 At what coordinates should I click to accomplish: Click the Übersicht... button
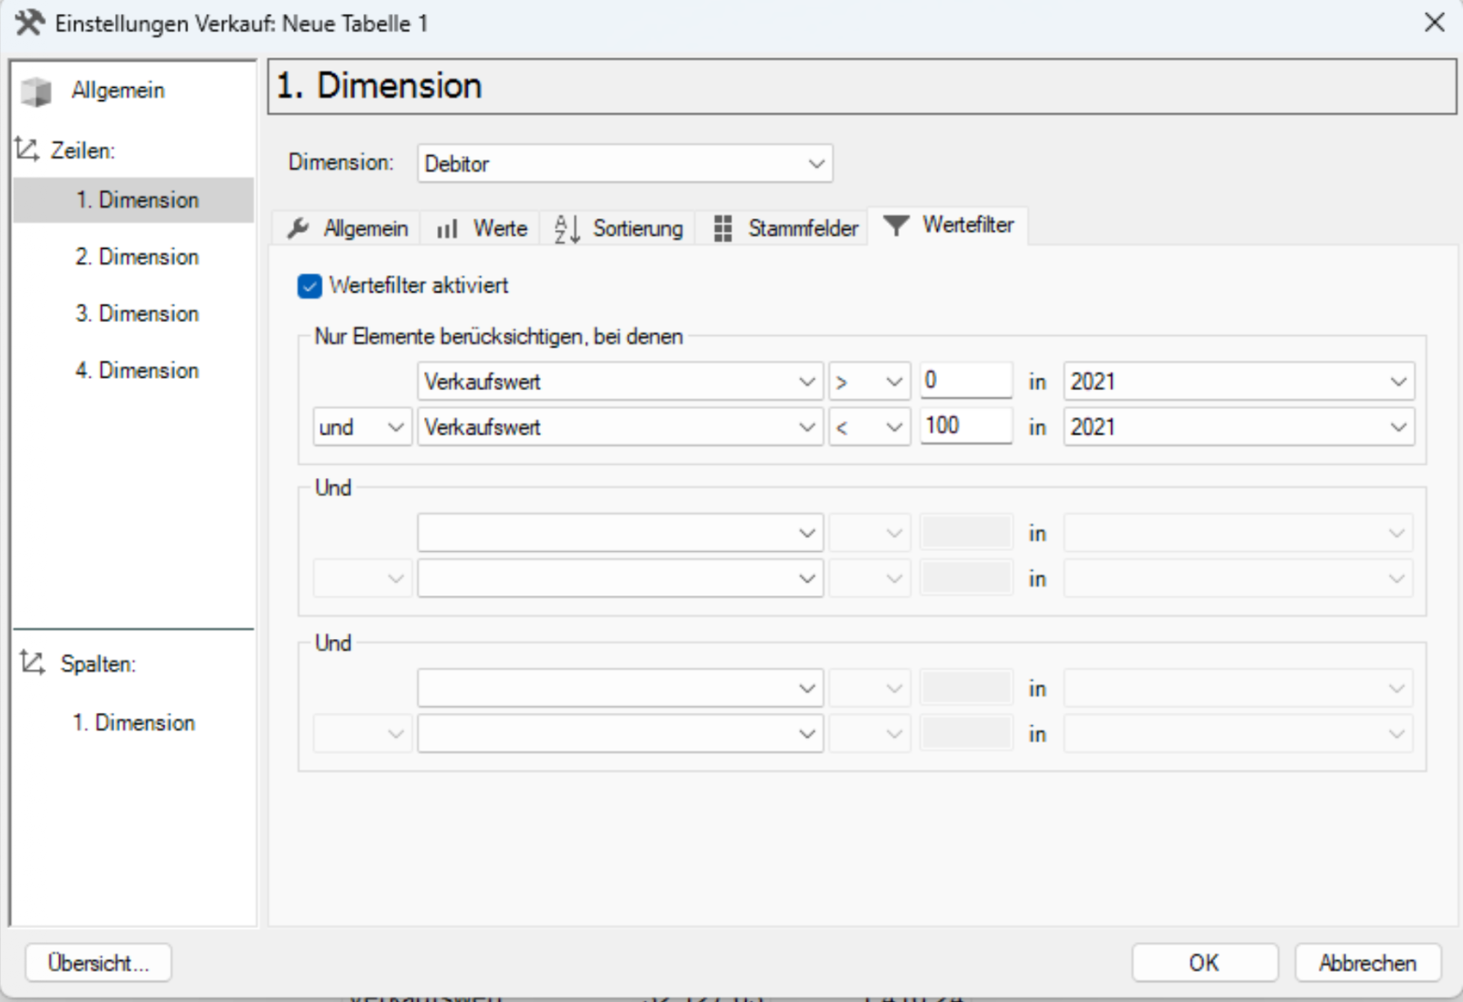click(98, 963)
